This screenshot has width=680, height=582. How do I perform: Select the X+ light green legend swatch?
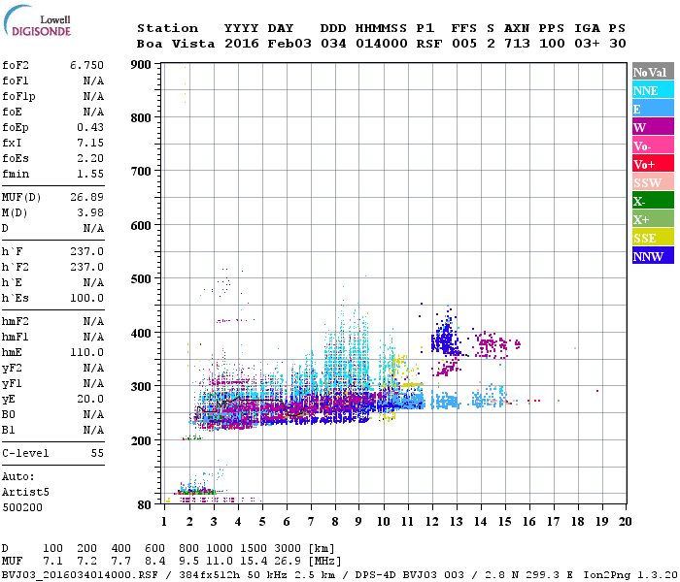coord(653,218)
